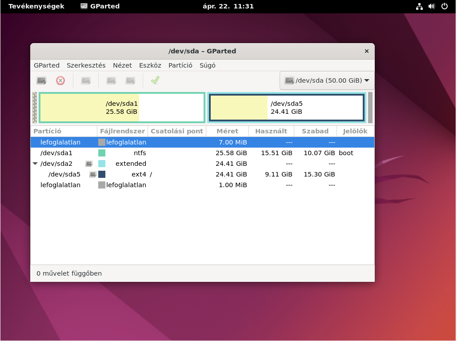Sort by Partíció column header
457x341 pixels.
click(64, 131)
